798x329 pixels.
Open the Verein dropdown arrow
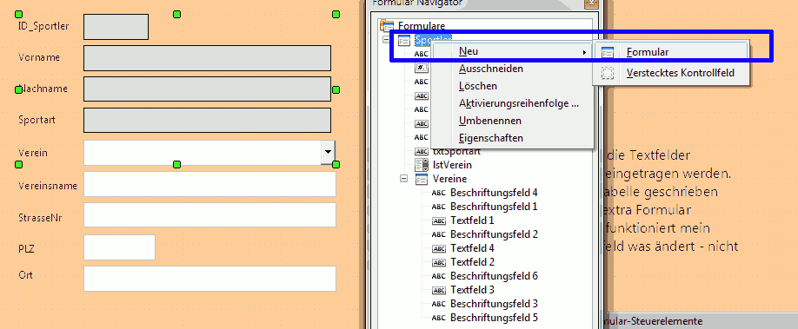click(x=329, y=152)
